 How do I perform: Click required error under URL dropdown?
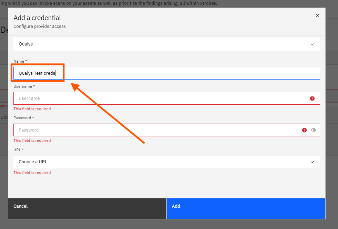(x=32, y=173)
